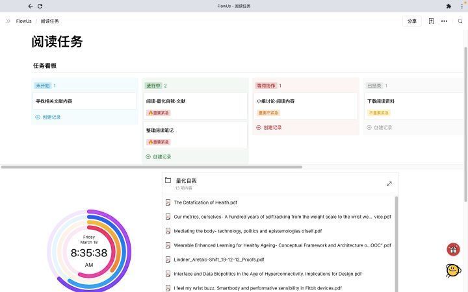This screenshot has height=292, width=468.
Task: Open I feel my wrist buzz pdf
Action: [x=257, y=288]
